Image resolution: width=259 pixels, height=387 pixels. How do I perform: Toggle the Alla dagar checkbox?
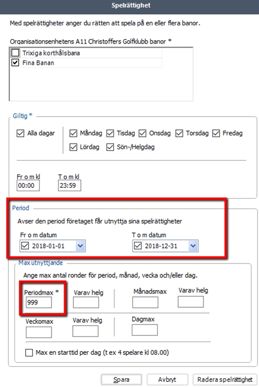(20, 133)
